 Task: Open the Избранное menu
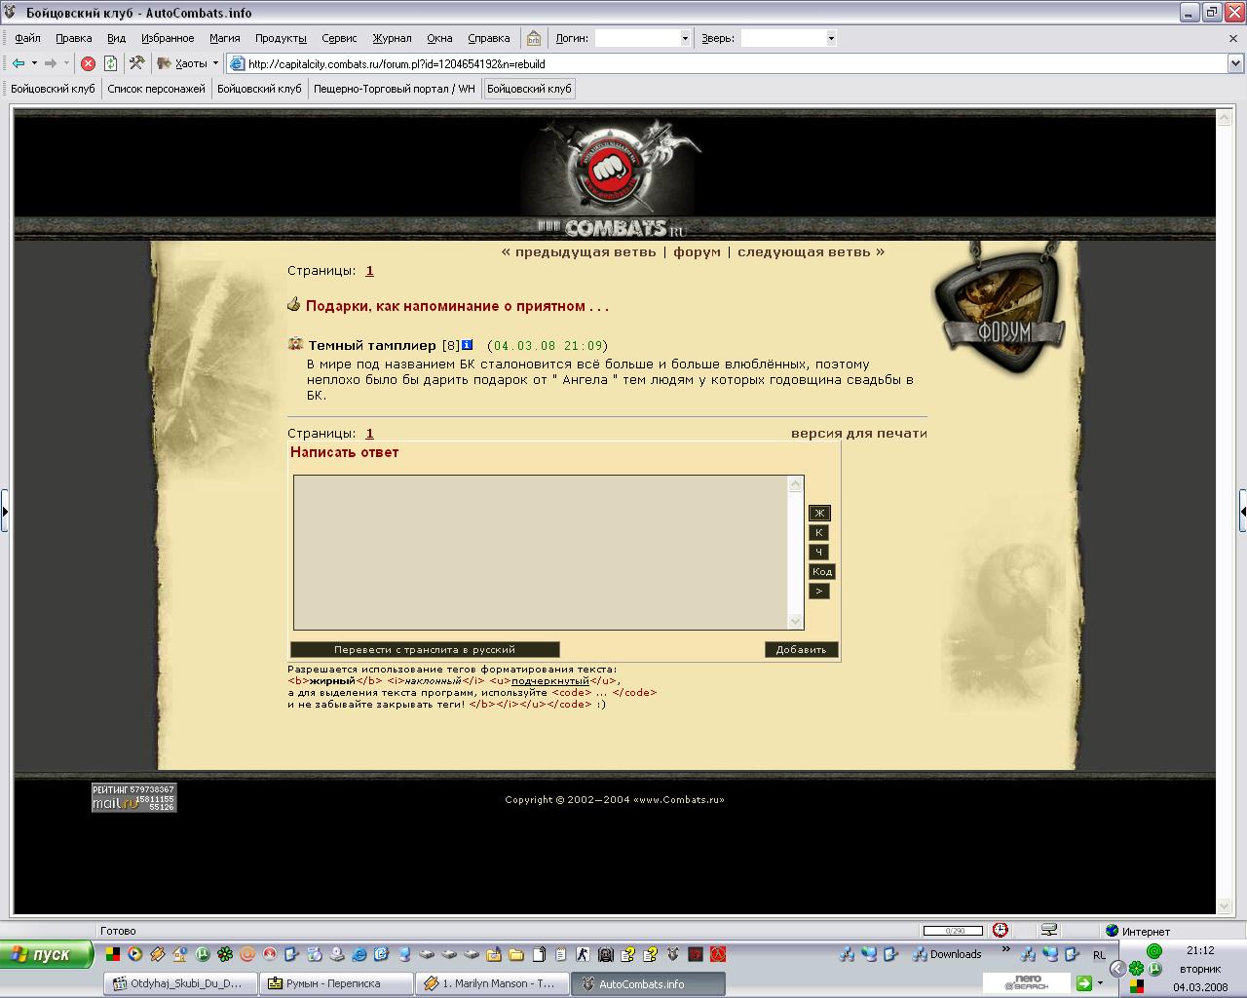coord(168,38)
